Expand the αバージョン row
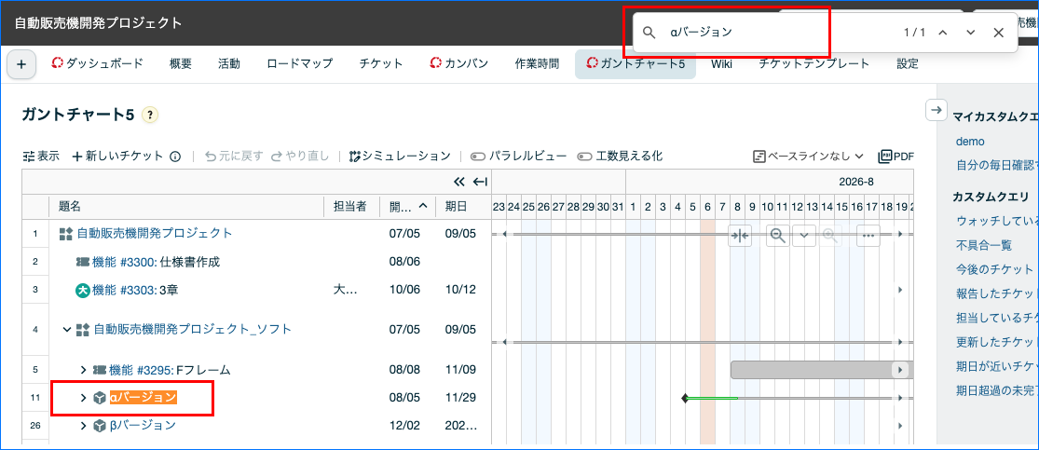This screenshot has width=1039, height=450. pos(84,398)
